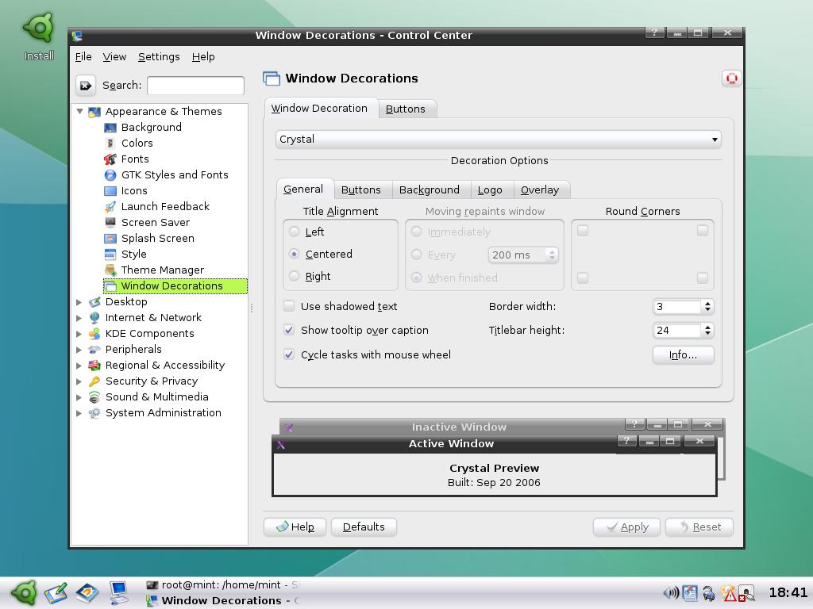Click the Icons module icon
The height and width of the screenshot is (609, 813).
coord(110,191)
